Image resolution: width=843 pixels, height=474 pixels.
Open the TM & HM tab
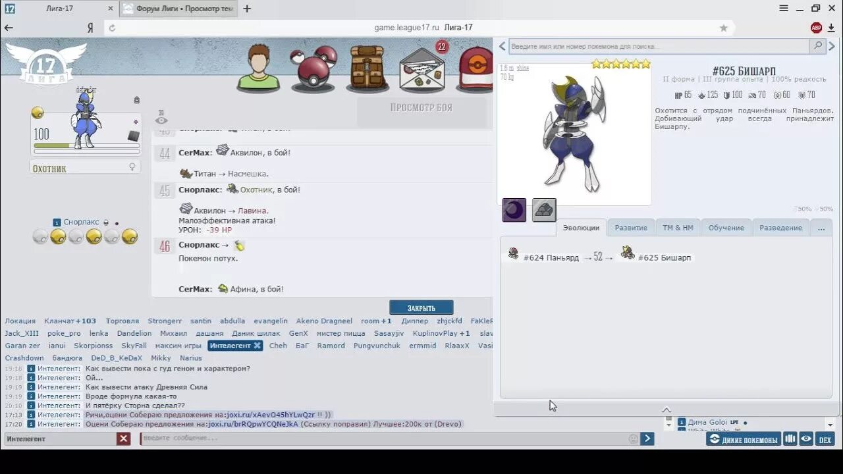point(678,228)
